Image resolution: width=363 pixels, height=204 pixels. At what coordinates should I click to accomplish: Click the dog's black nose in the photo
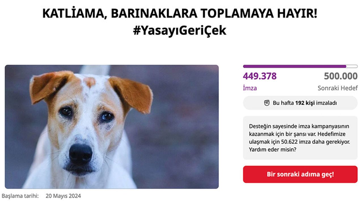[81, 154]
